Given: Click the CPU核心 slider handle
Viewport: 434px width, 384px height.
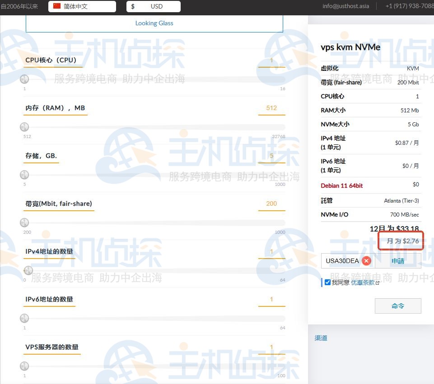Looking at the screenshot, I should (24, 79).
